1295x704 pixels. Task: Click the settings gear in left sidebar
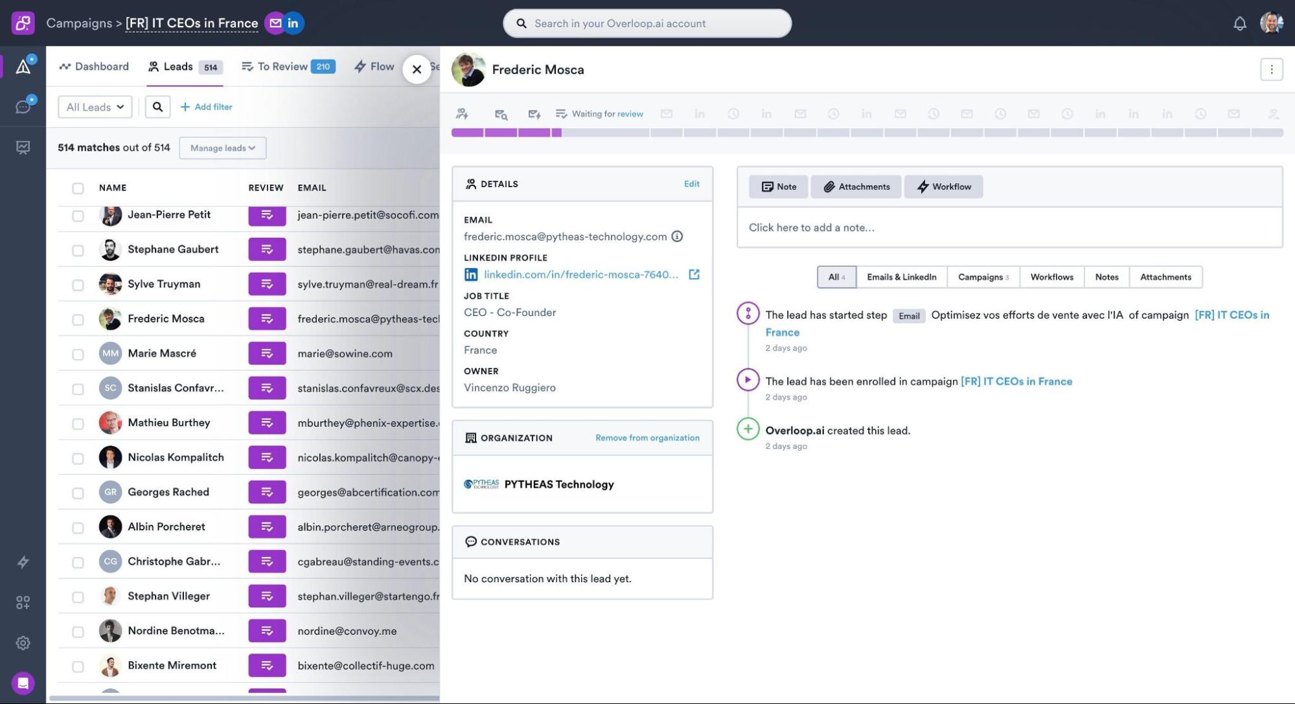(x=23, y=643)
